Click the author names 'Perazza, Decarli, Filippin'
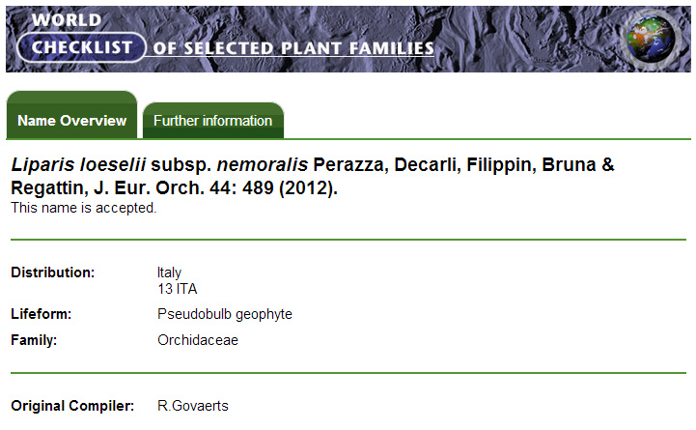The height and width of the screenshot is (430, 696). pyautogui.click(x=425, y=165)
